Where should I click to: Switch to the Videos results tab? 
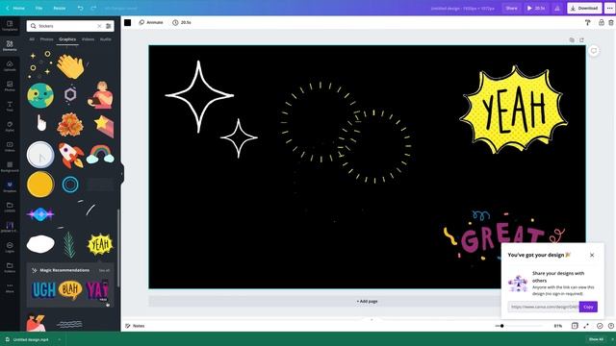pos(88,39)
